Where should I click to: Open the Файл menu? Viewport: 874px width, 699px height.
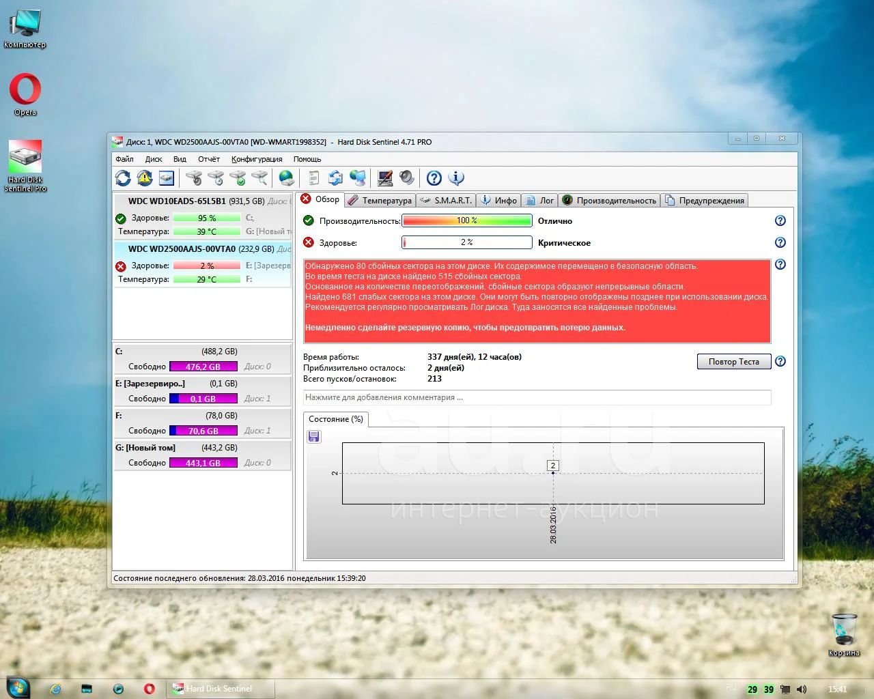[x=124, y=159]
